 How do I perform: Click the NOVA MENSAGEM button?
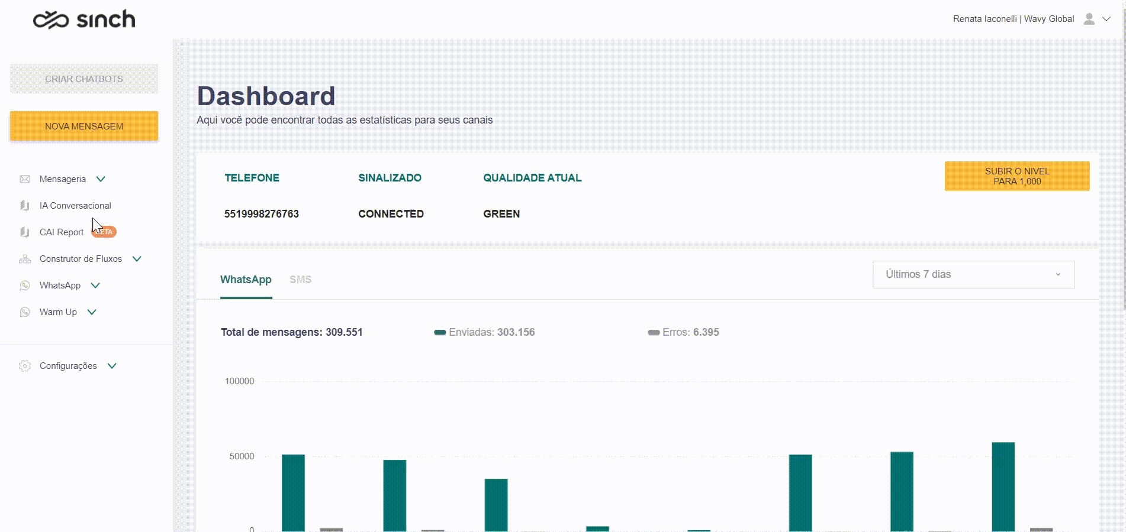click(84, 126)
